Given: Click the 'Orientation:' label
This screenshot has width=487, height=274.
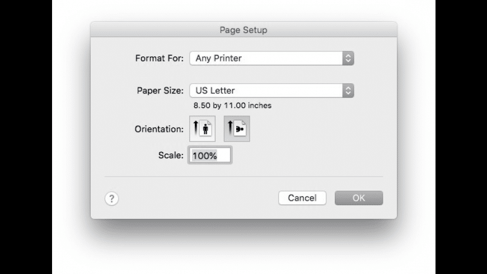Looking at the screenshot, I should pos(159,129).
